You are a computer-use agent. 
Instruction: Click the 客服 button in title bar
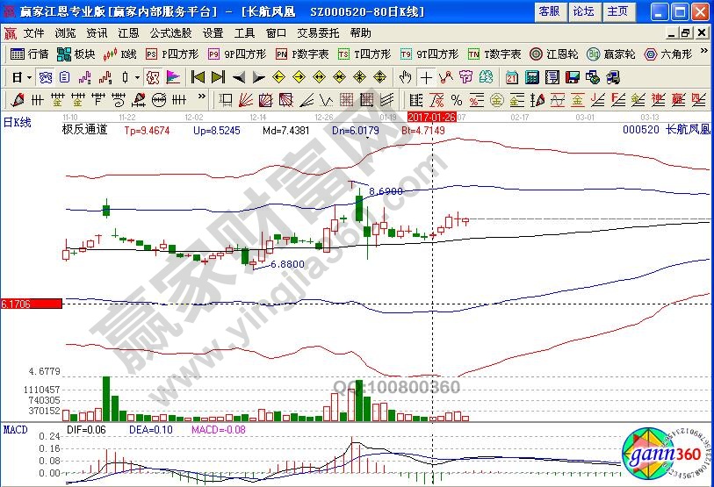[x=549, y=11]
